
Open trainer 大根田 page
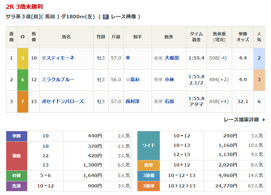172,58
